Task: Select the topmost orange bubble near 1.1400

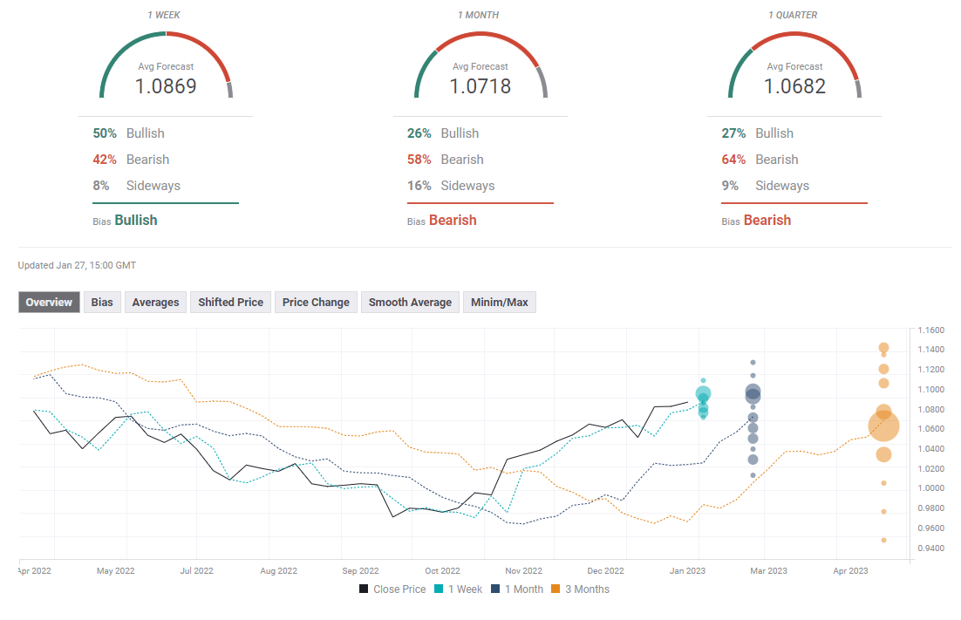Action: (x=883, y=347)
